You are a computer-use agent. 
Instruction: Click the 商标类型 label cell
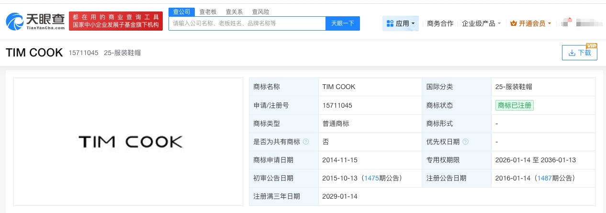(284, 123)
